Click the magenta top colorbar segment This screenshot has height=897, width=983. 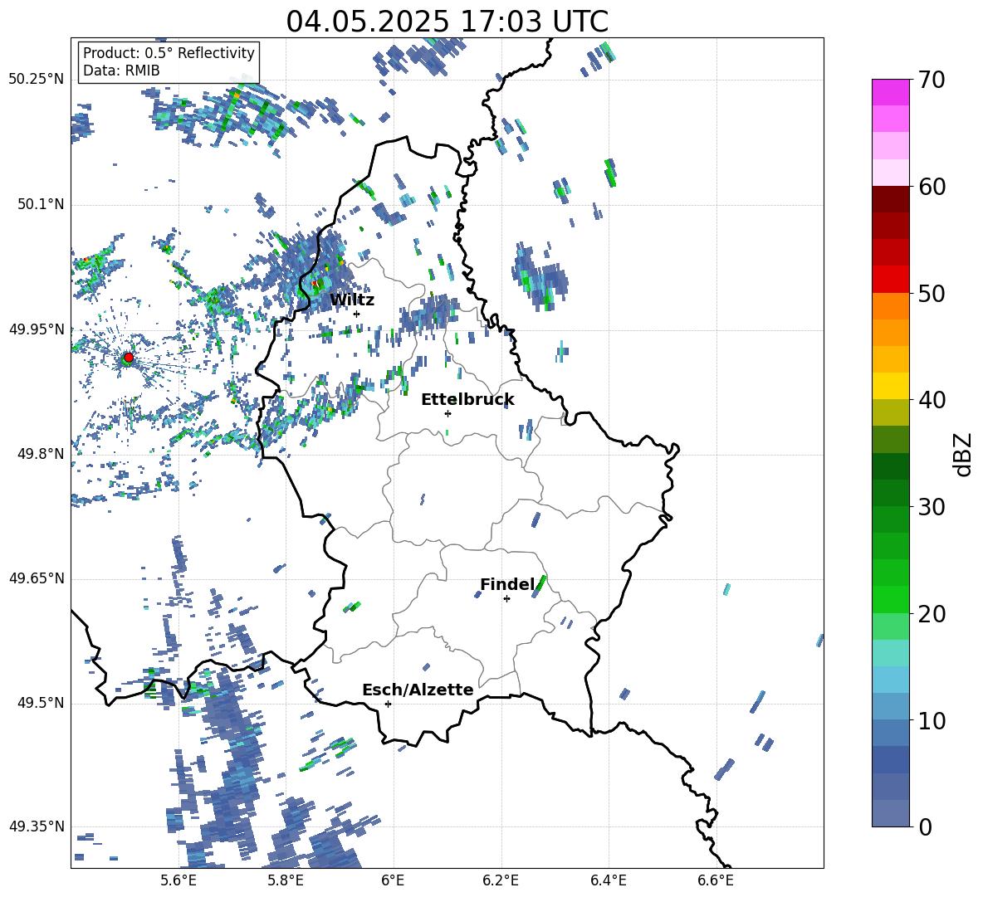890,93
